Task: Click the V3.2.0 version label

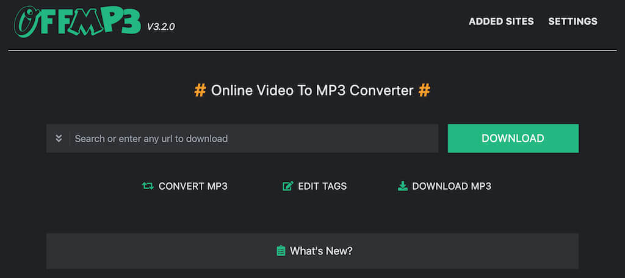Action: [x=161, y=27]
